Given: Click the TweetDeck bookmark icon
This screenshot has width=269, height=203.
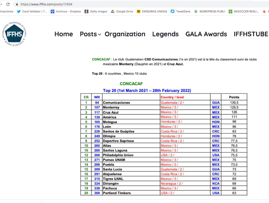Looking at the screenshot, I should click(172, 11).
